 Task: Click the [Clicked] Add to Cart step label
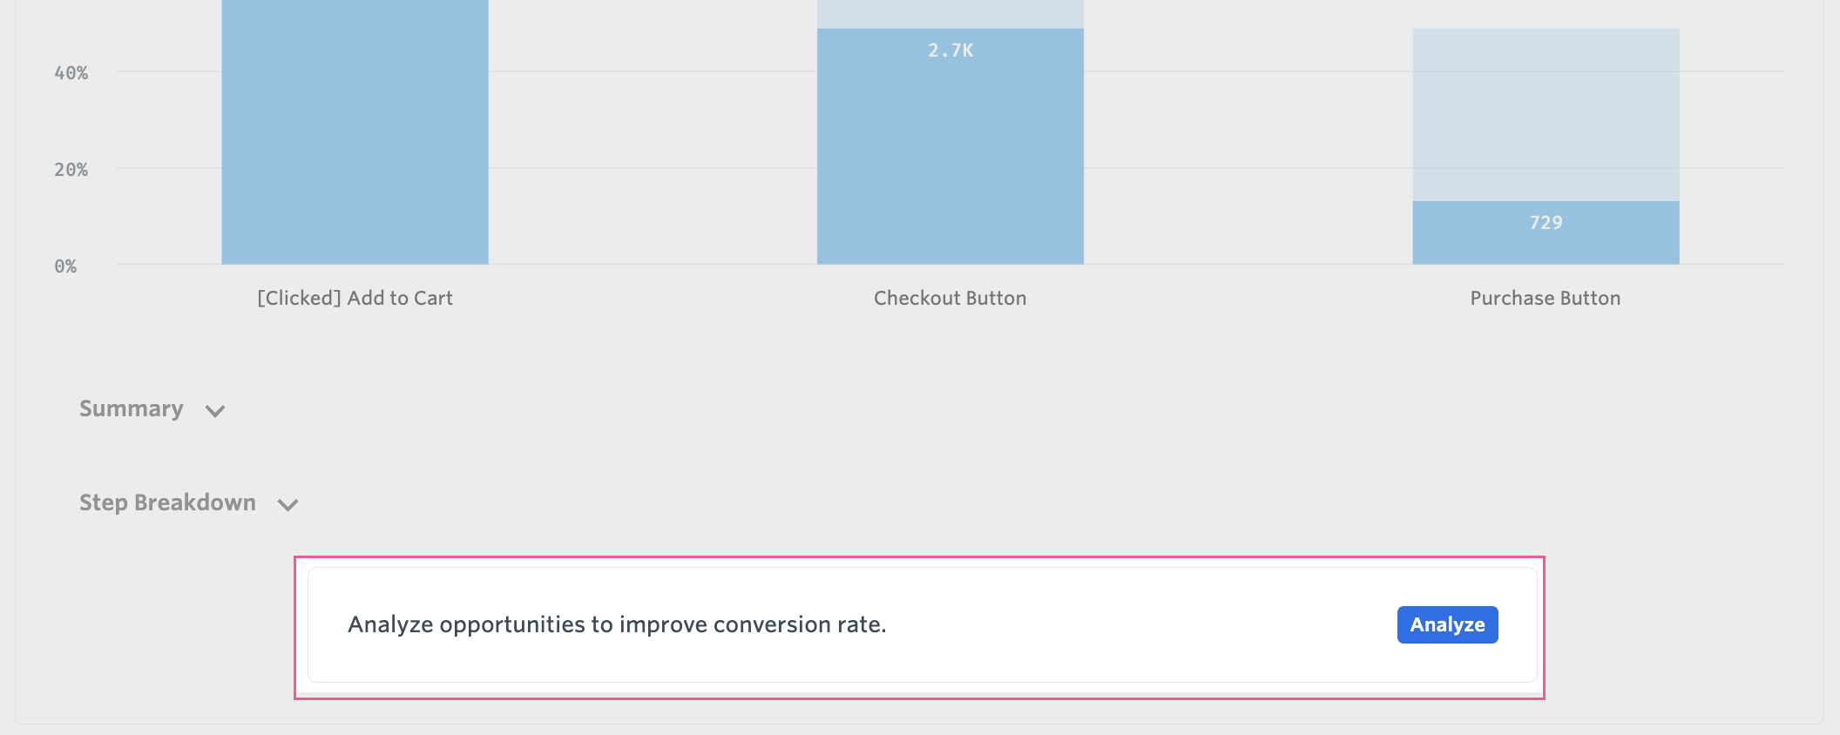coord(355,298)
